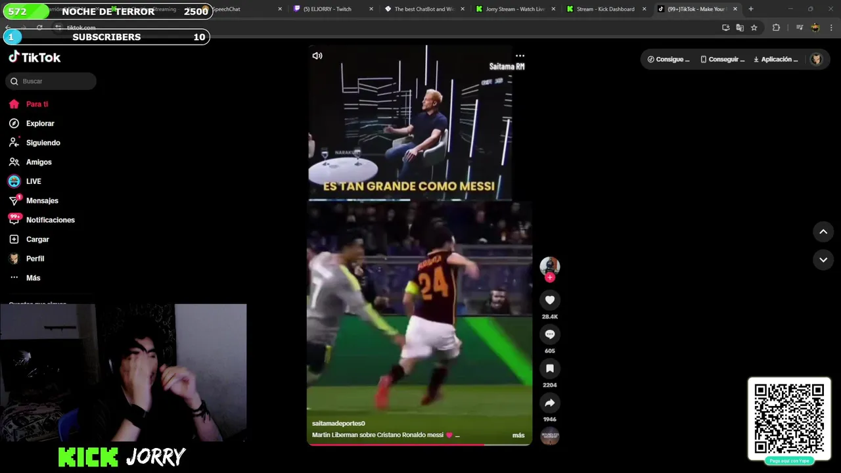Click the Consigue... button
The height and width of the screenshot is (473, 841).
[x=668, y=59]
